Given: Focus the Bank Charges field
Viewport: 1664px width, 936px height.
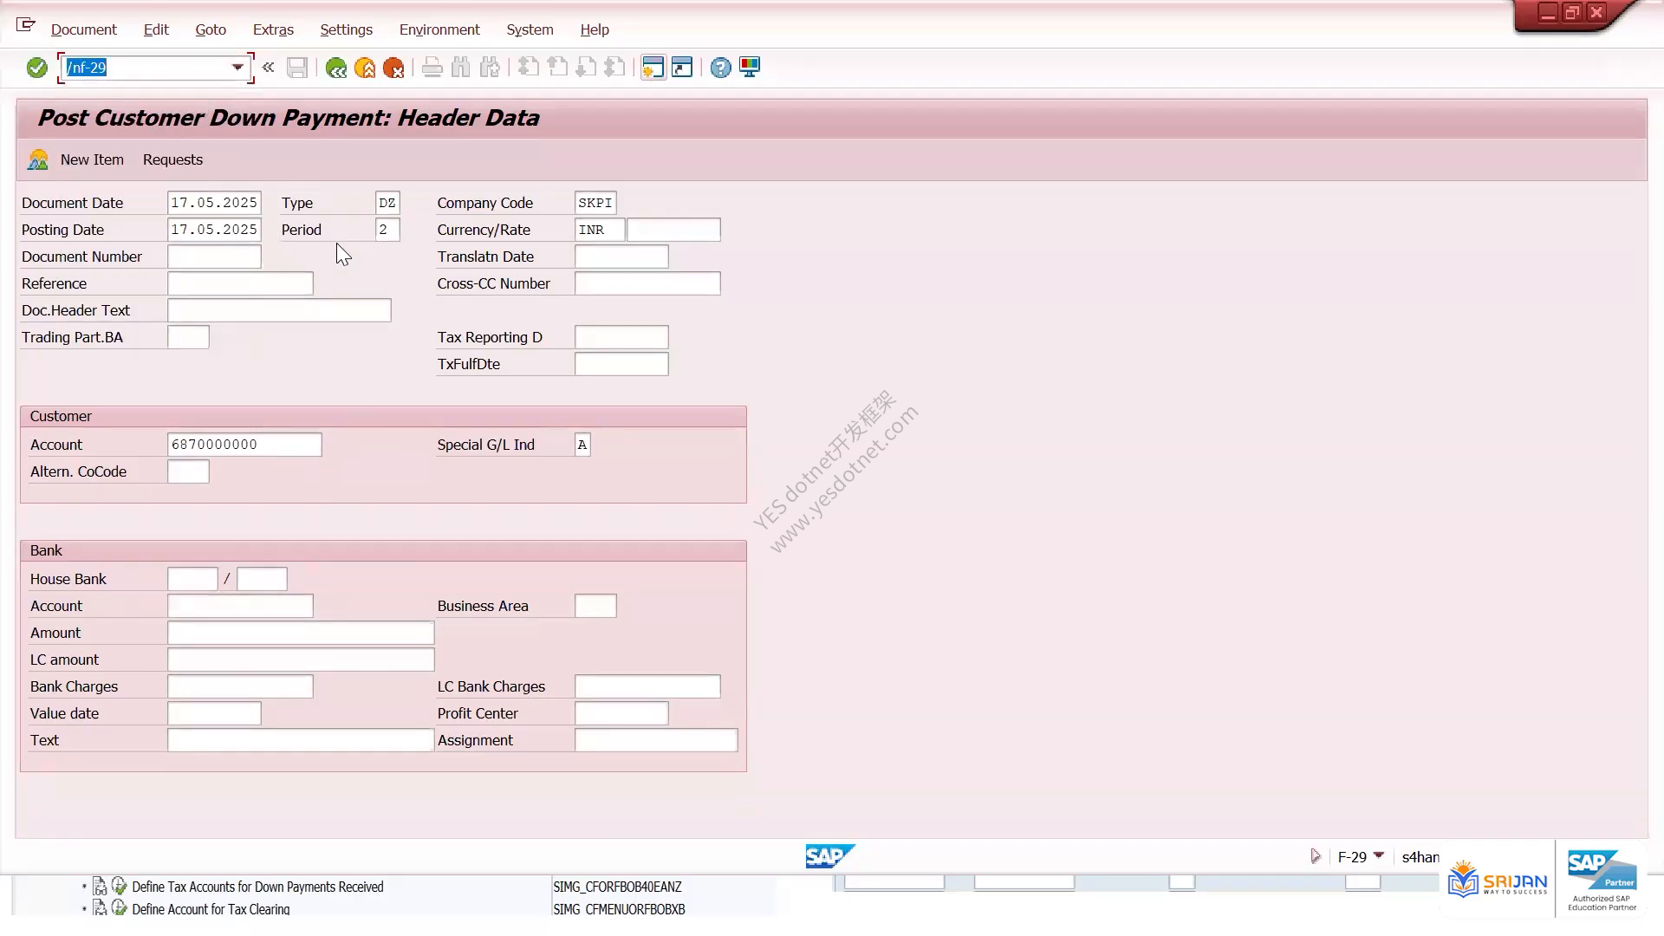Looking at the screenshot, I should coord(240,686).
